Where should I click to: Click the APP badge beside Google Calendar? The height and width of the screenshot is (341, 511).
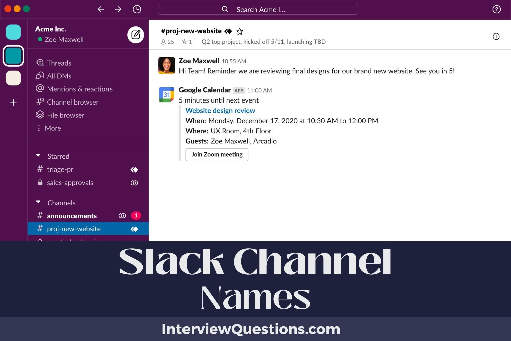pyautogui.click(x=239, y=91)
